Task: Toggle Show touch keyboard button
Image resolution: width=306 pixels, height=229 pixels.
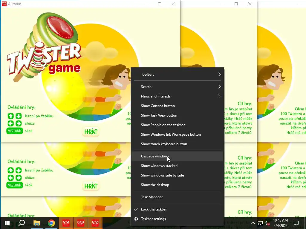Action: coord(178,144)
